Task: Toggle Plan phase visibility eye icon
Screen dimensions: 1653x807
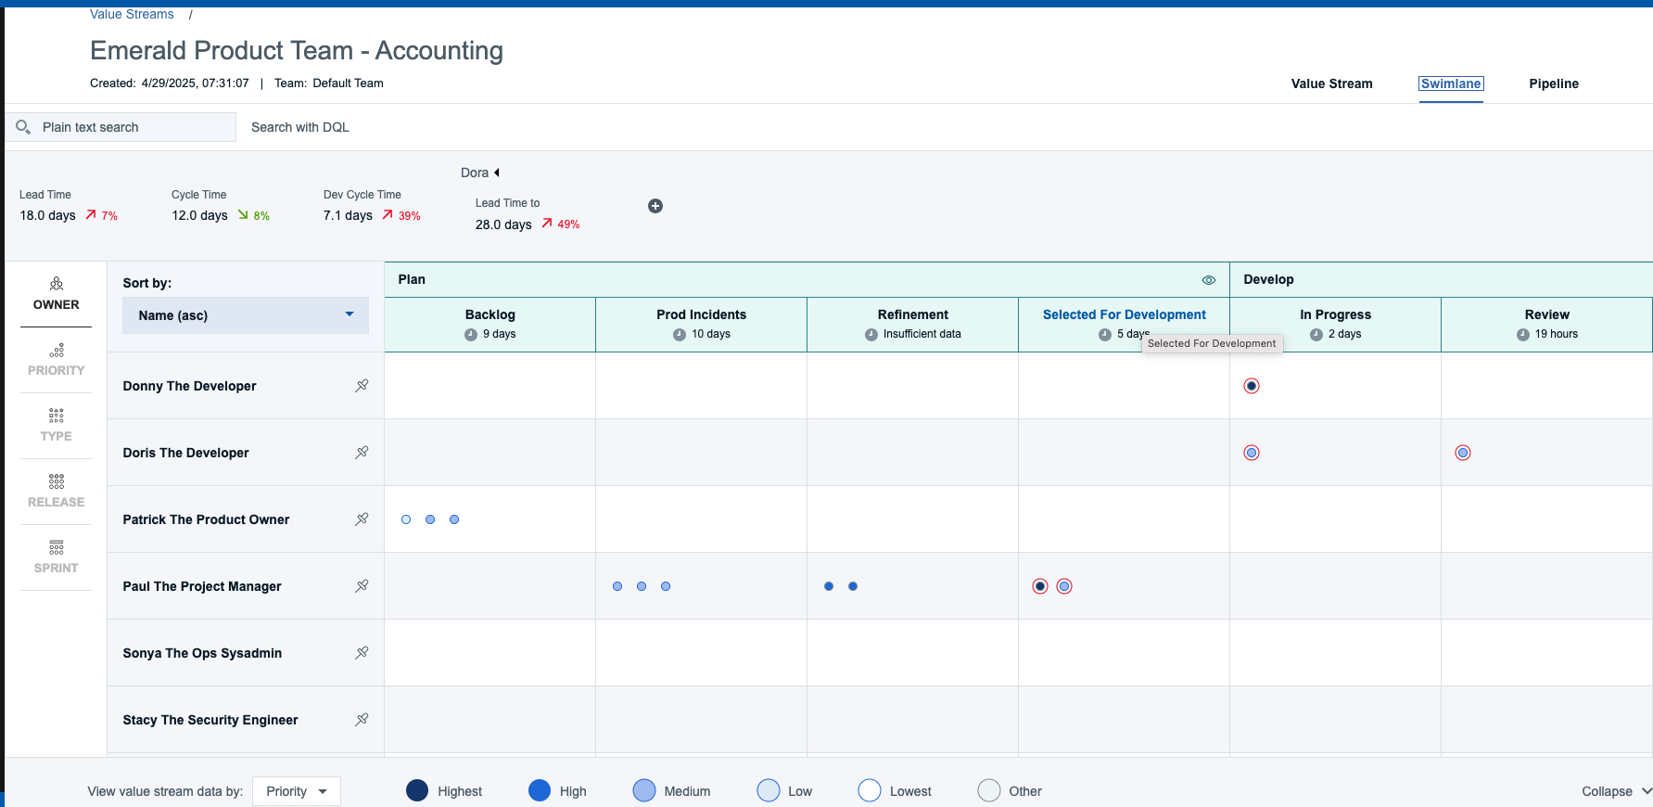Action: pyautogui.click(x=1209, y=280)
